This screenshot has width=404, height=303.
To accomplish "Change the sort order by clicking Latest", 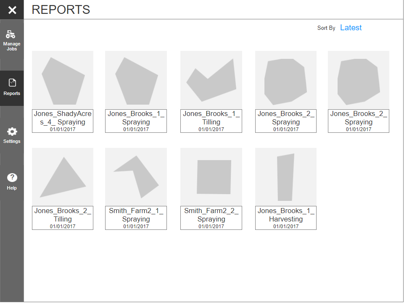I will point(351,28).
